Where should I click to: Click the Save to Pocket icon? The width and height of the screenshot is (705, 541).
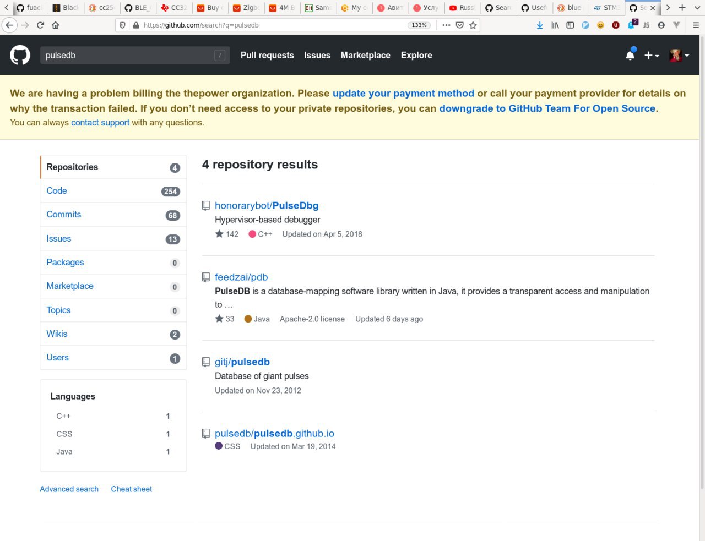coord(459,25)
